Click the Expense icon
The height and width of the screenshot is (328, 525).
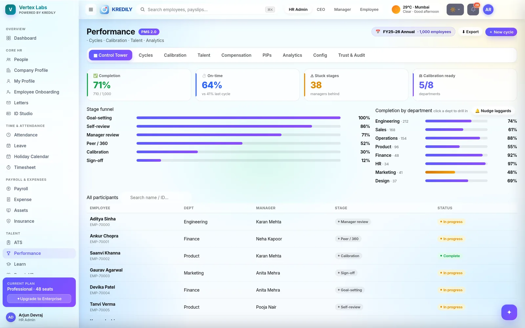point(9,199)
